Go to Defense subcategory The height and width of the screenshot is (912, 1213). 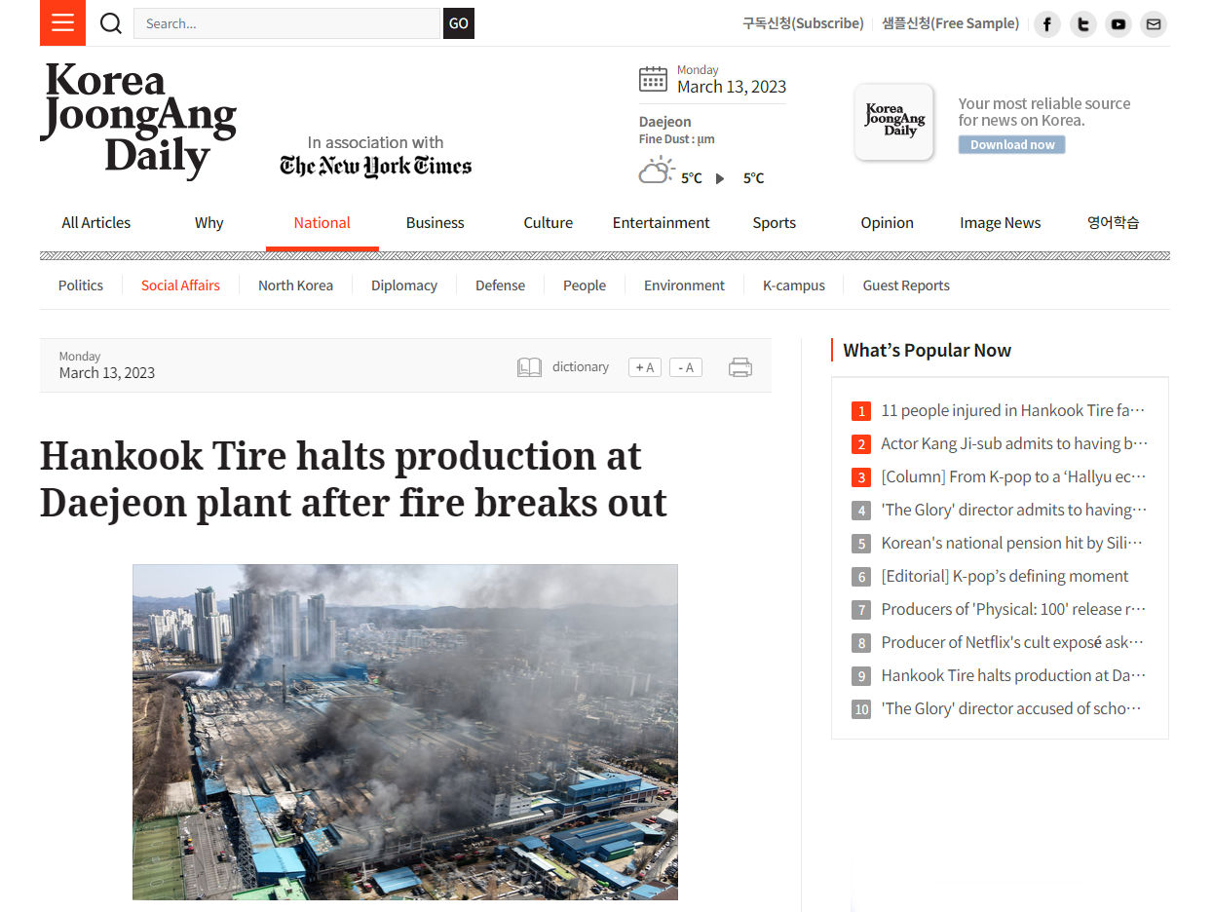tap(500, 285)
